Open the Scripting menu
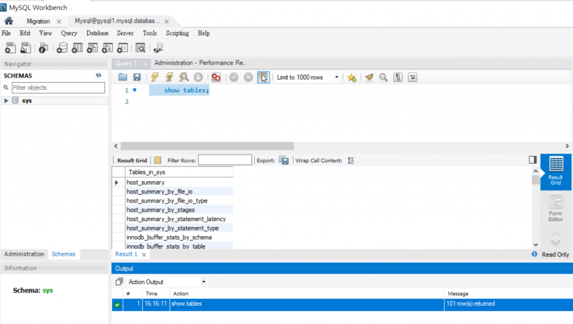The width and height of the screenshot is (573, 324). click(x=177, y=33)
